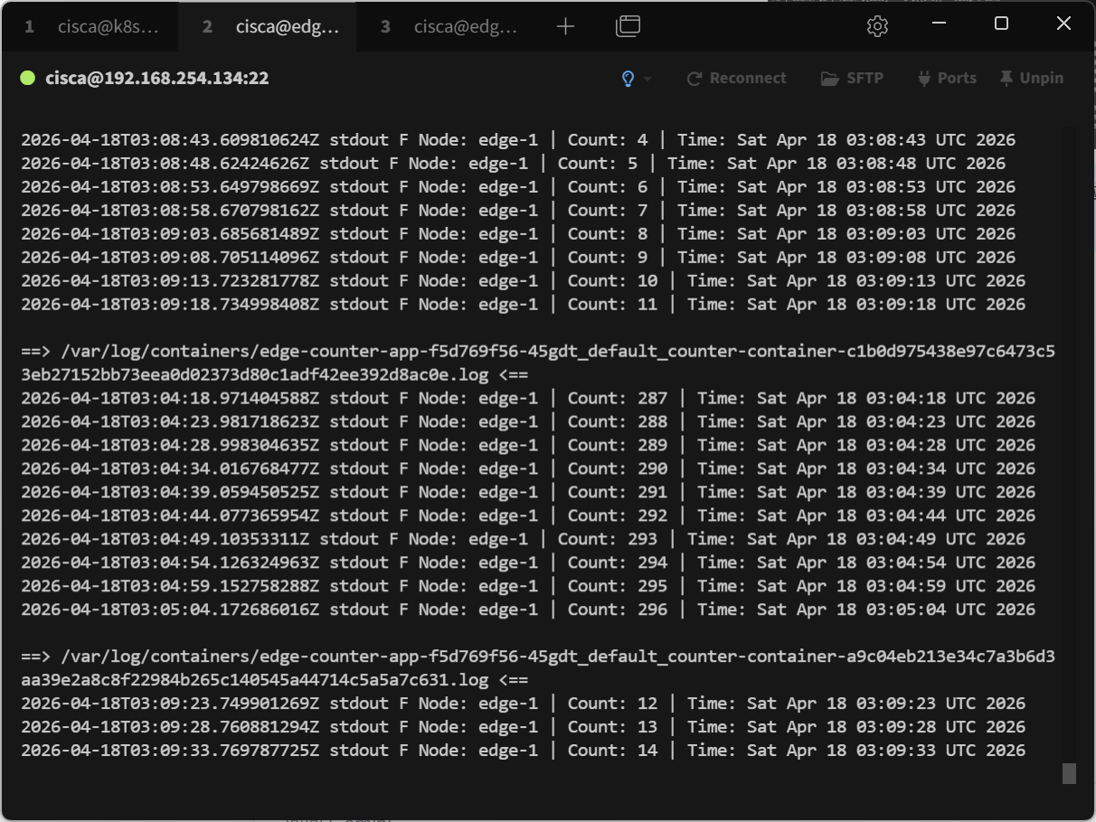Click the green connection status dot

[27, 79]
